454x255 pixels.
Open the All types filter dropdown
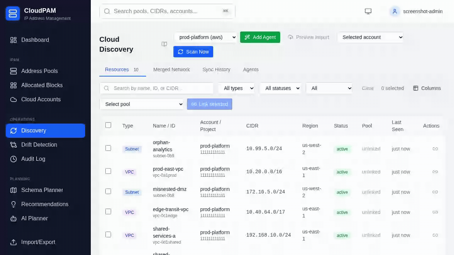pos(237,88)
